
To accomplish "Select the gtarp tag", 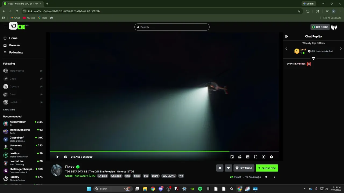I will click(x=155, y=176).
